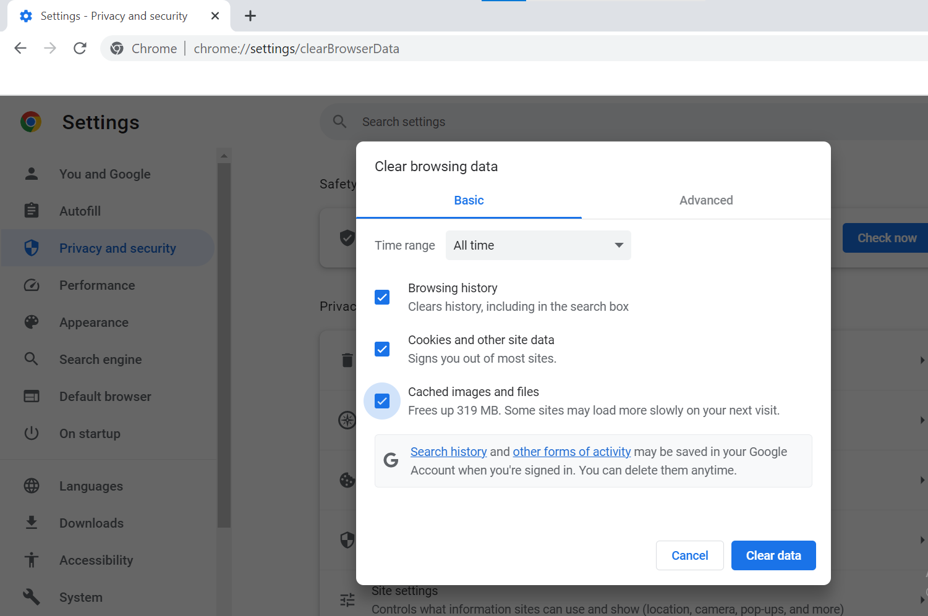The image size is (928, 616).
Task: Click the Downloads arrow icon in sidebar
Action: [32, 523]
